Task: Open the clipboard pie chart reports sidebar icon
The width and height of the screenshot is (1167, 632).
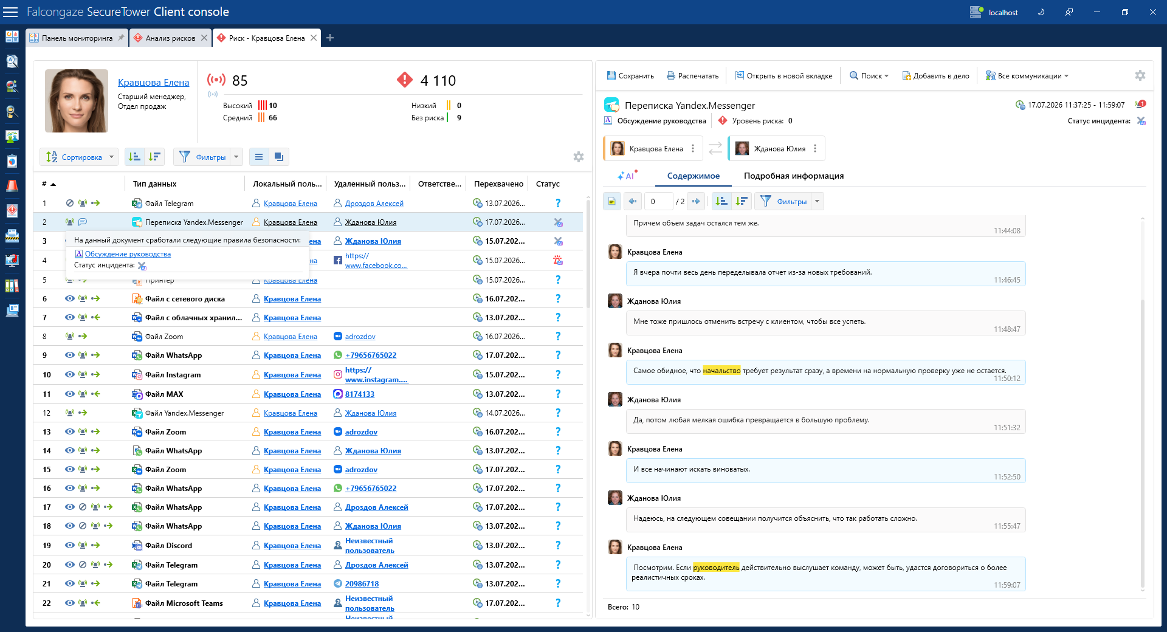Action: coord(12,161)
